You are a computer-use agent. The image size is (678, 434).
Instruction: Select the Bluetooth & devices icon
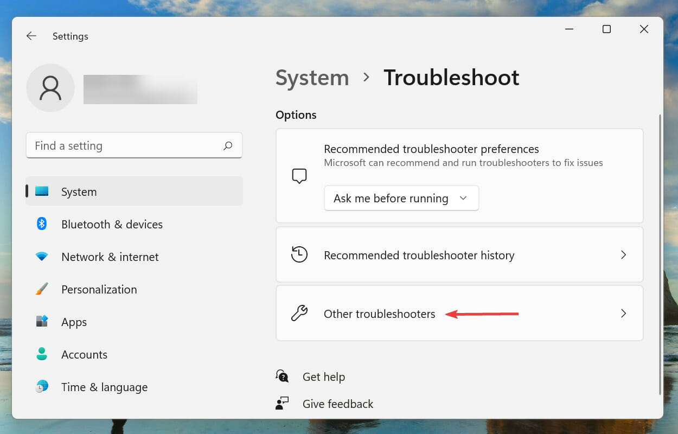point(41,224)
